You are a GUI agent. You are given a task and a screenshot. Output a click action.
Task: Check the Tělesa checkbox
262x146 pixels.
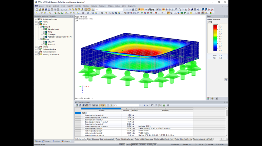tap(39, 24)
